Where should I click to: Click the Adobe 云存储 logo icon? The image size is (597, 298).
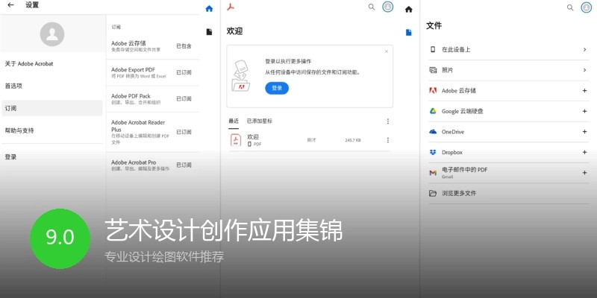(x=433, y=90)
